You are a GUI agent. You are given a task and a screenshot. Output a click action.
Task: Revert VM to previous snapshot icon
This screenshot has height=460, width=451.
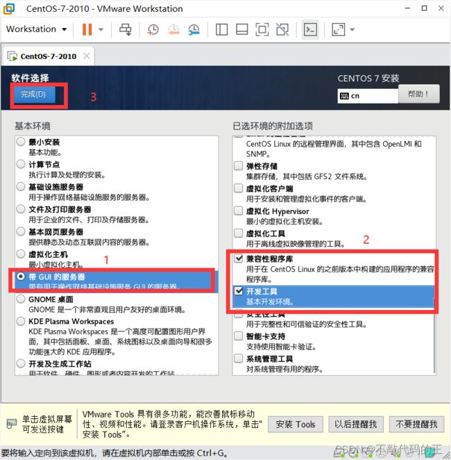173,29
